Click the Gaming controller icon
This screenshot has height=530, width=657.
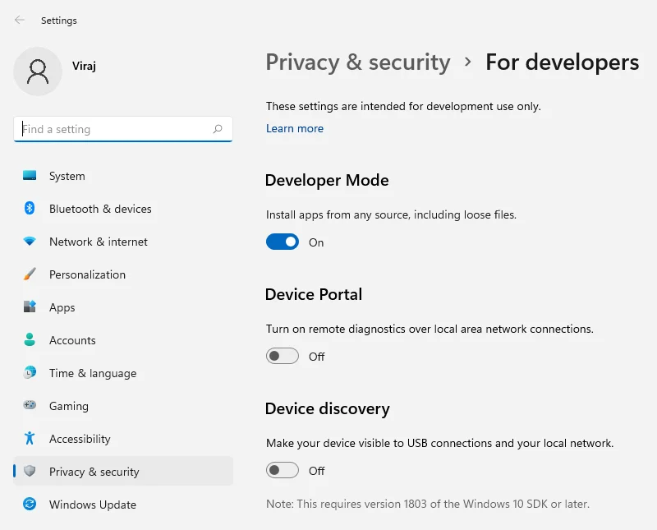(x=30, y=405)
